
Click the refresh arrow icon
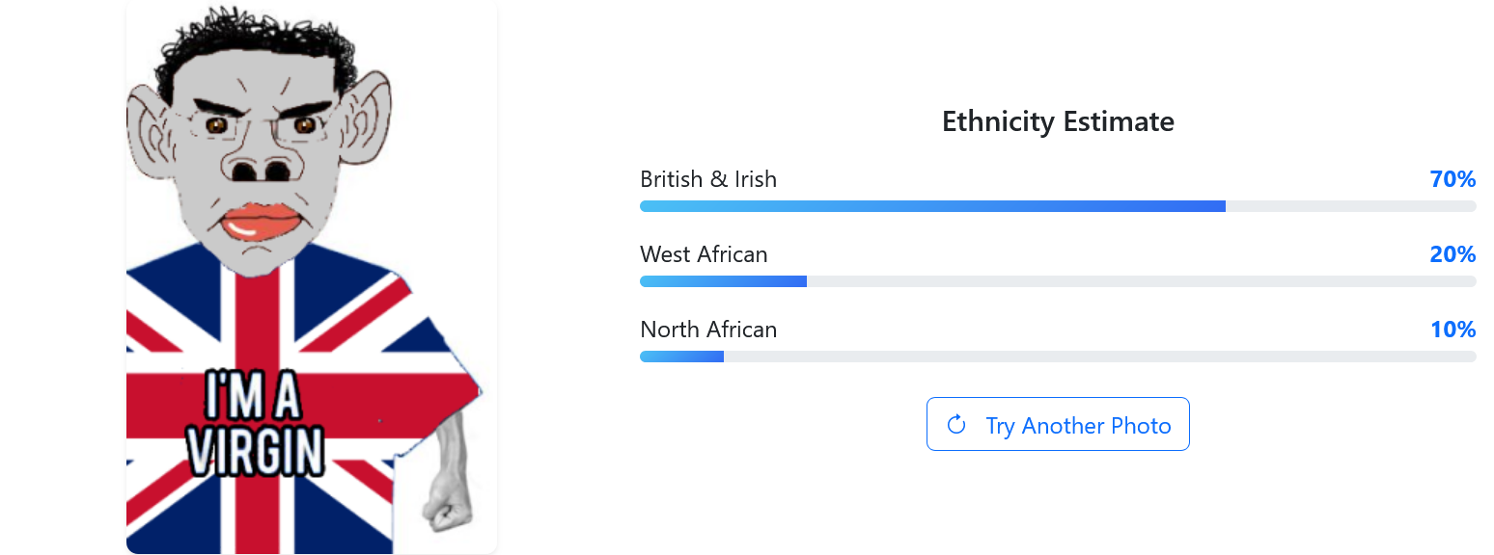(x=956, y=424)
